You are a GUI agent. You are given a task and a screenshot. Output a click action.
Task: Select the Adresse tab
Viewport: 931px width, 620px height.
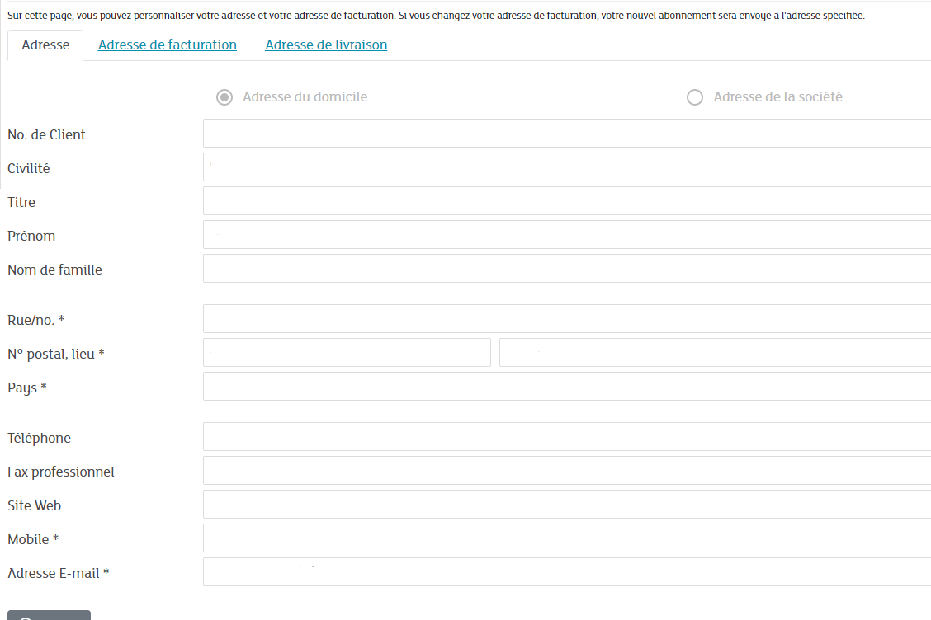(45, 45)
